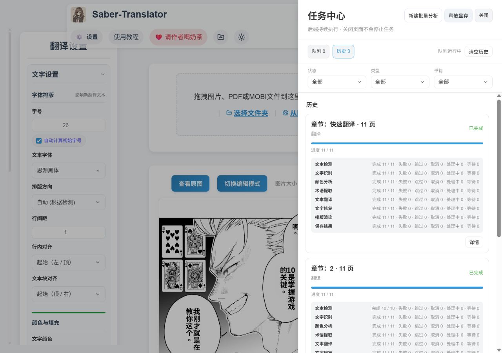502x353 pixels.
Task: Click the 历史 section heading
Action: 312,105
